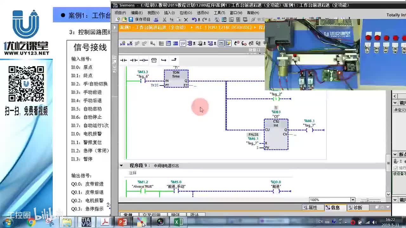Insert a normally closed contact
The width and height of the screenshot is (406, 228).
[134, 60]
